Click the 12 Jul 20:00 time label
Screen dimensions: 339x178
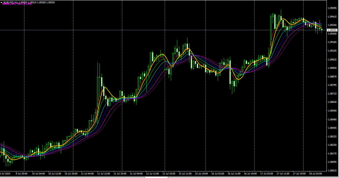click(169, 174)
